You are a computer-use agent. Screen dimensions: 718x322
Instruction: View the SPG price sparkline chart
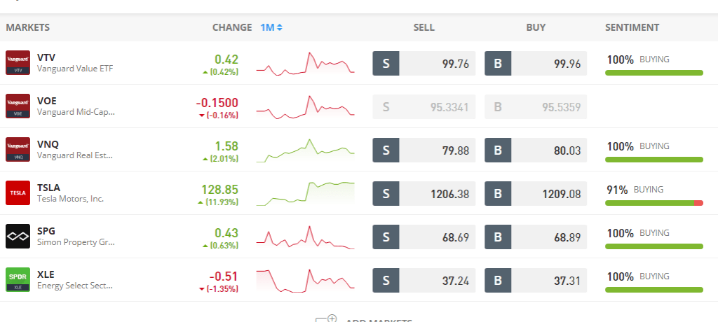click(306, 237)
